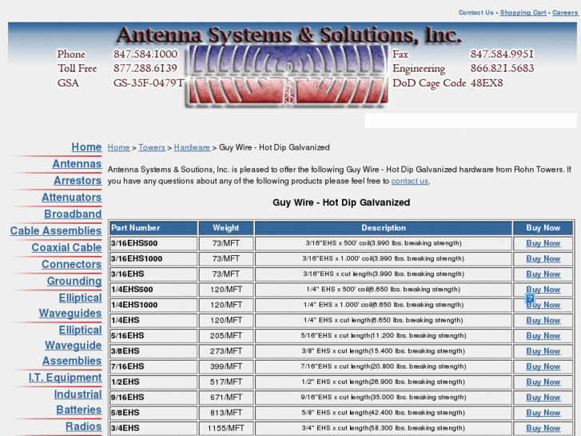Click the Weight column header
The image size is (581, 436).
pos(226,228)
